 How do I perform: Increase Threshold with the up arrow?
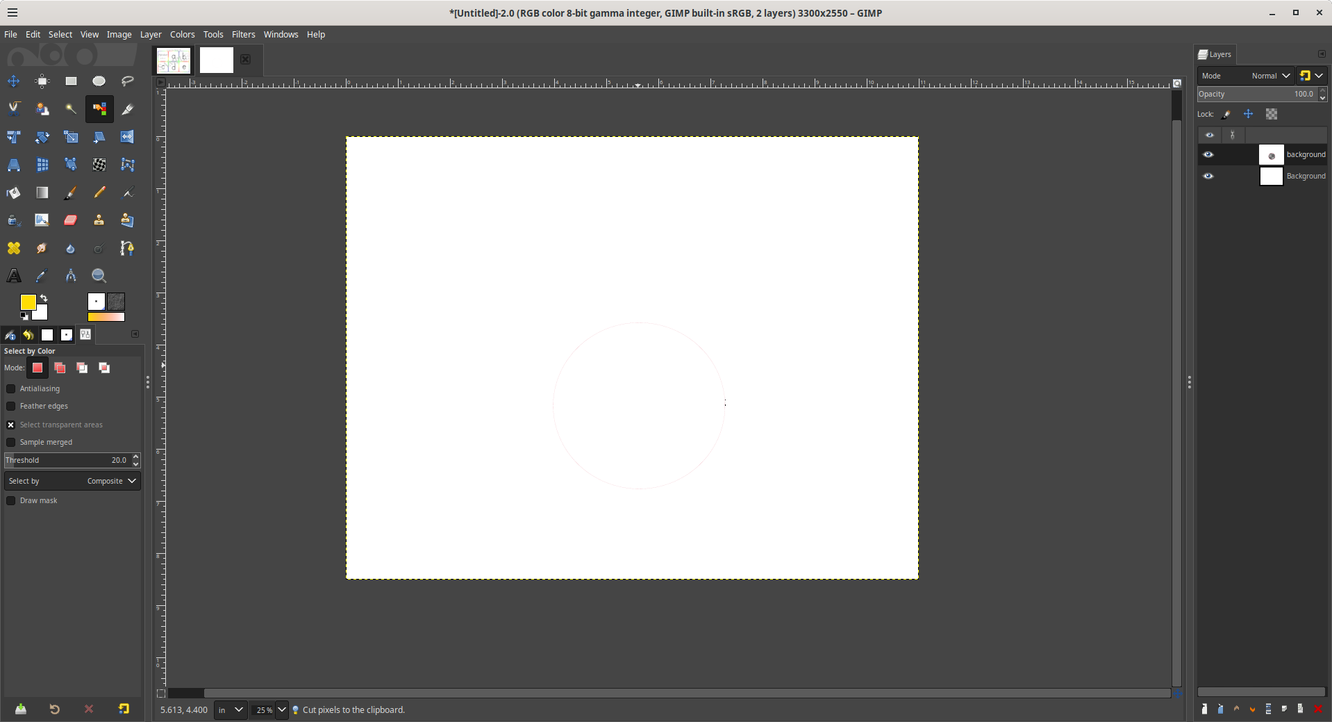[x=136, y=457]
